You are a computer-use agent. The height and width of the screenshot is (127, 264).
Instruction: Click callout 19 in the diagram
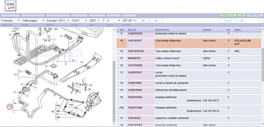click(x=57, y=114)
